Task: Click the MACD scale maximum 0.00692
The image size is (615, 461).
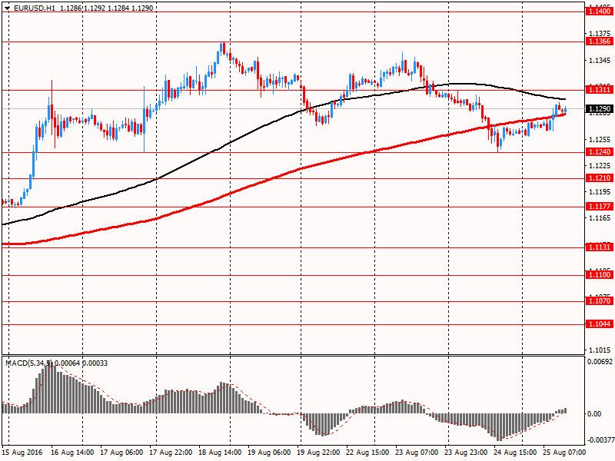Action: click(600, 361)
